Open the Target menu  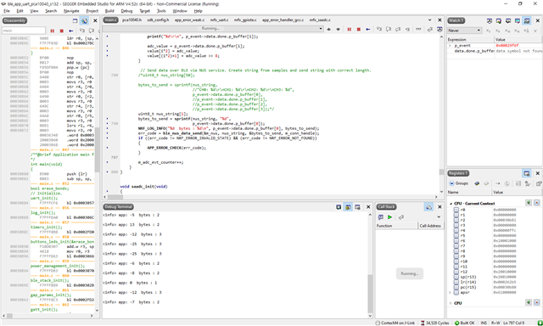coord(145,11)
